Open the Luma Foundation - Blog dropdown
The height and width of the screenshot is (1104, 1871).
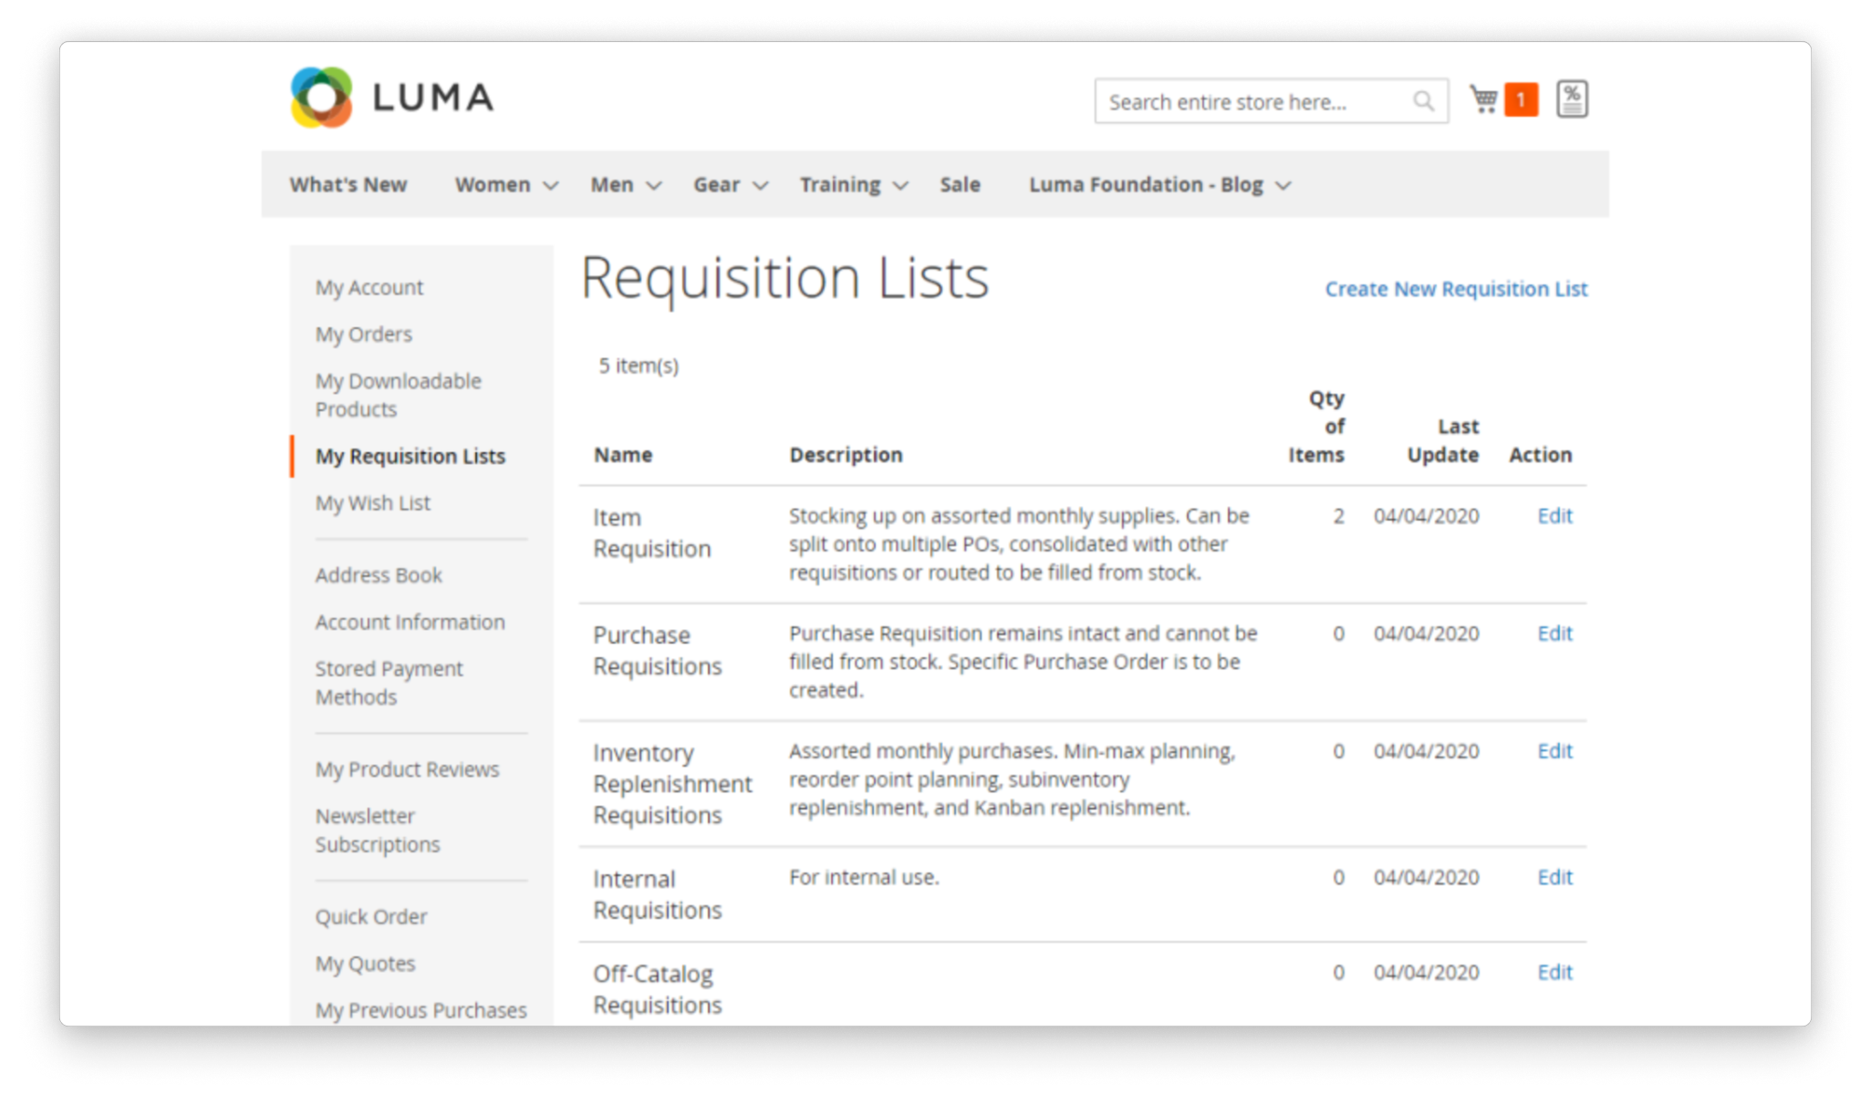click(1285, 185)
